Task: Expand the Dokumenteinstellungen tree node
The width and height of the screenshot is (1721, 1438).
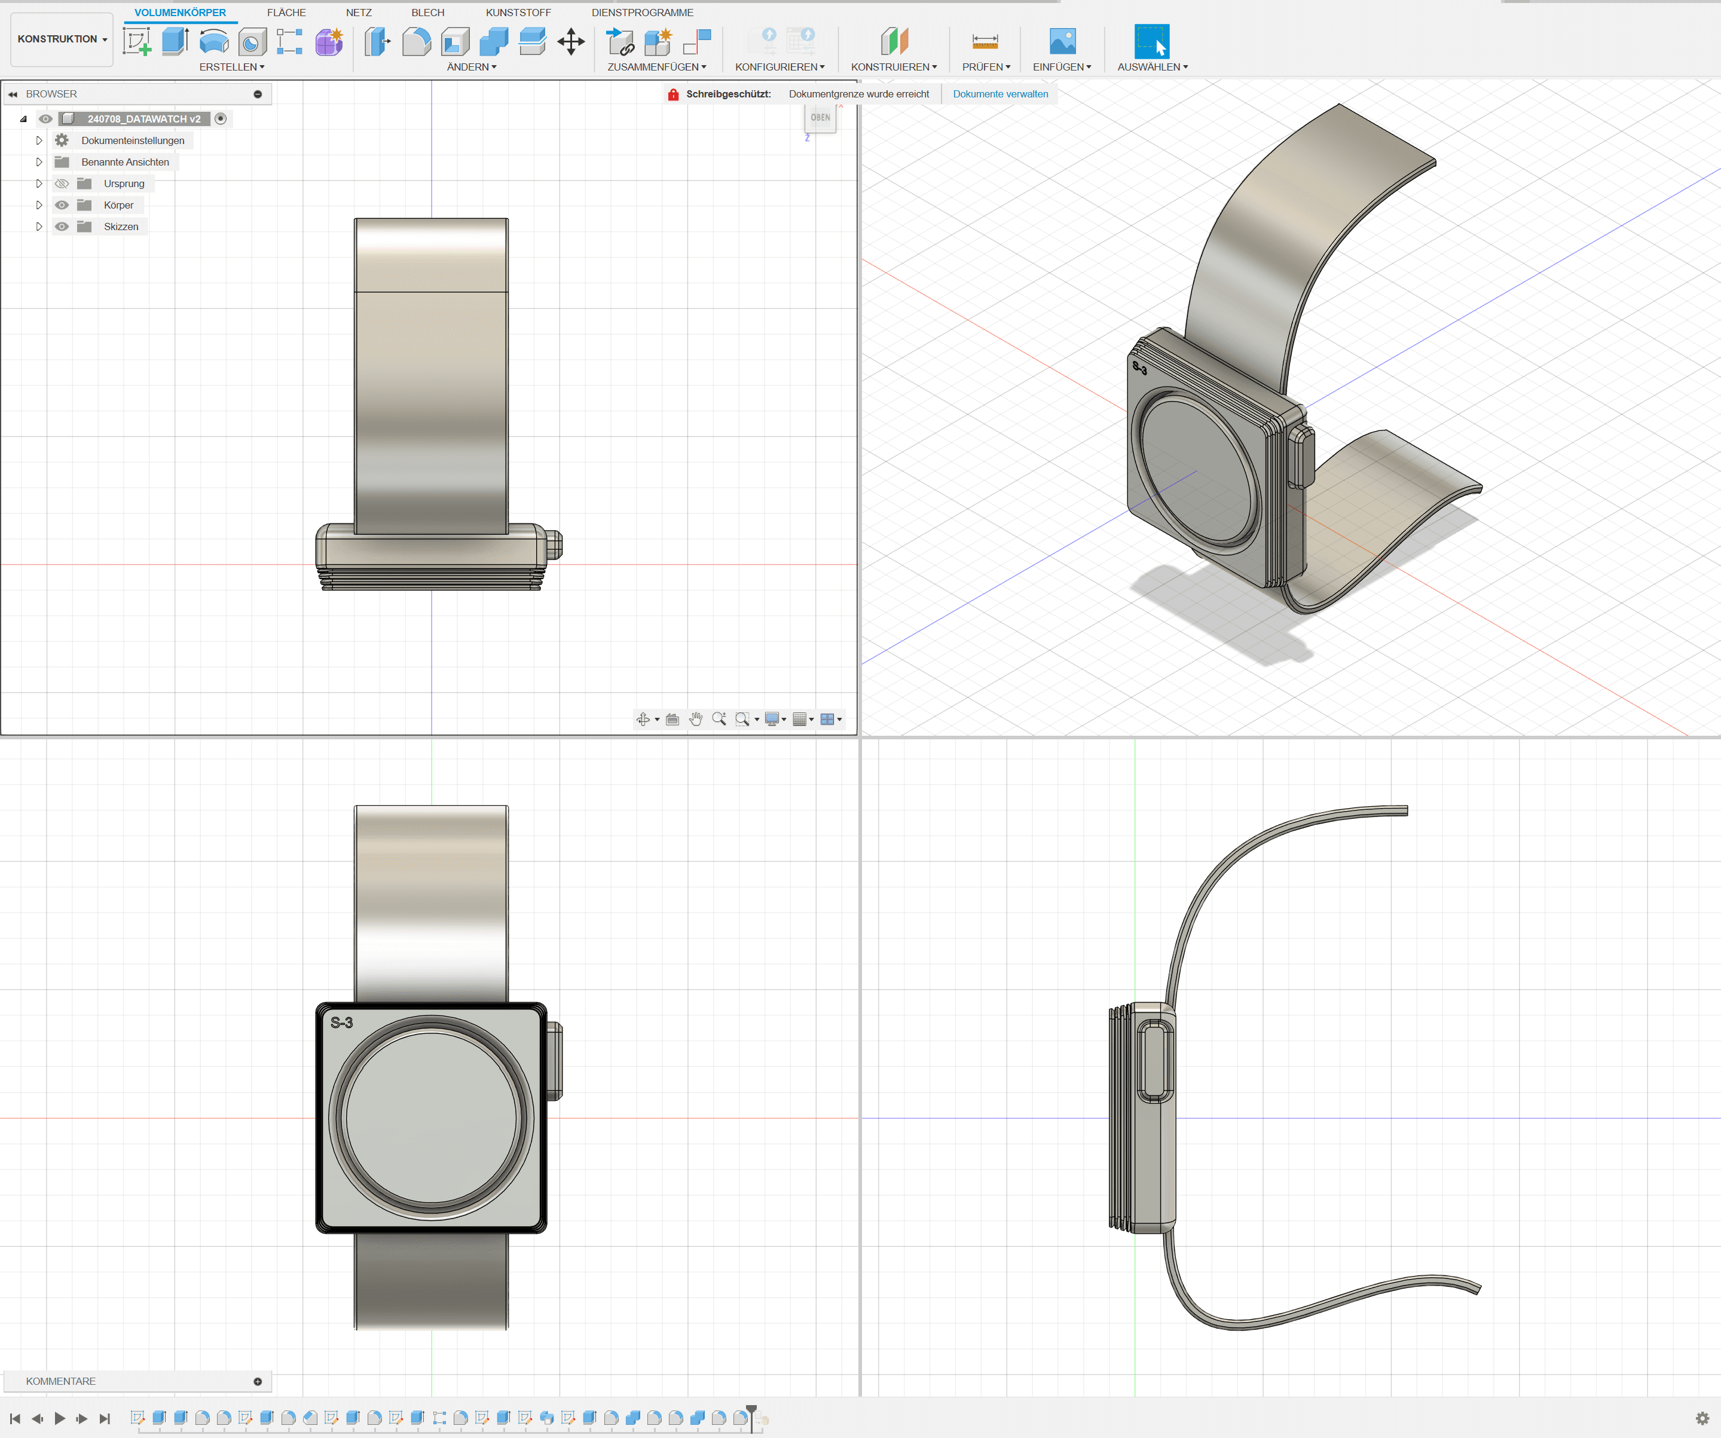Action: coord(38,141)
